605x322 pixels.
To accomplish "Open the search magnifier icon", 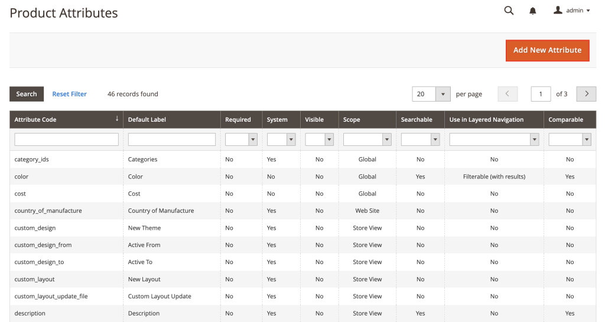I will (x=509, y=11).
